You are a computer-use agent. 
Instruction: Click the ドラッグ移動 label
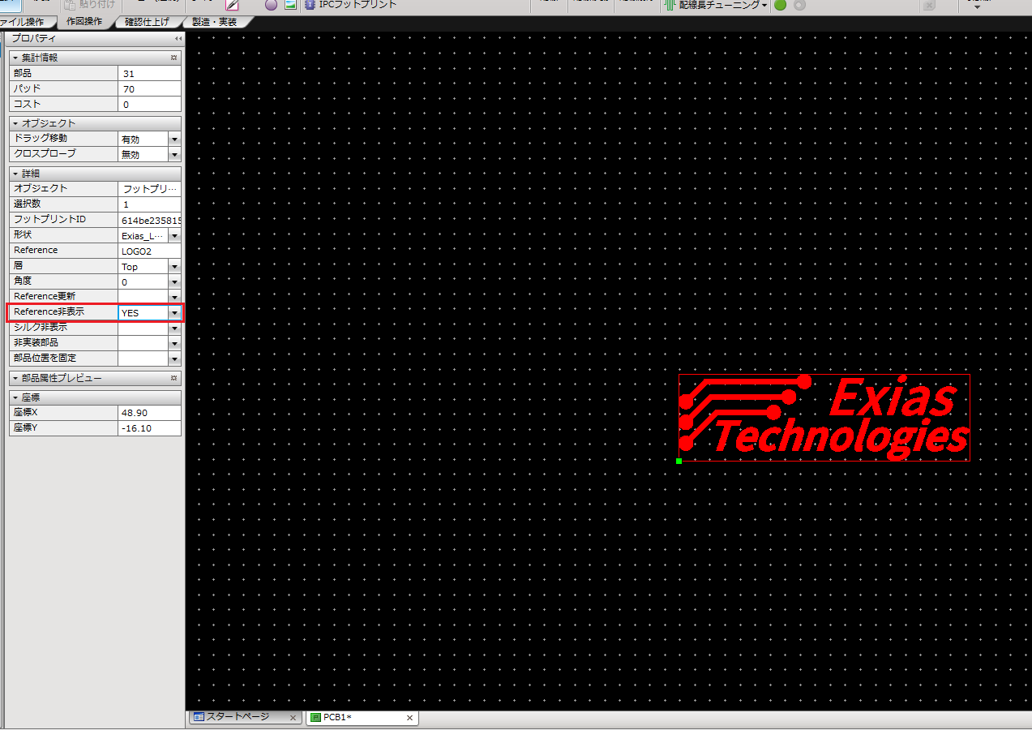click(41, 139)
